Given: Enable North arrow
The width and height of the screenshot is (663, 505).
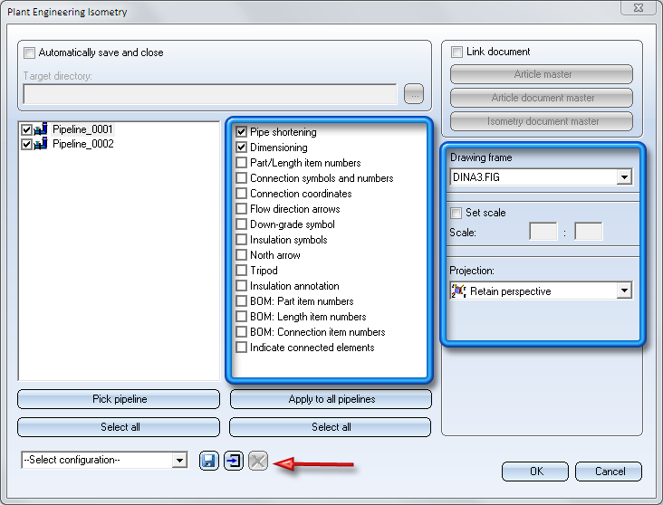Looking at the screenshot, I should tap(242, 255).
